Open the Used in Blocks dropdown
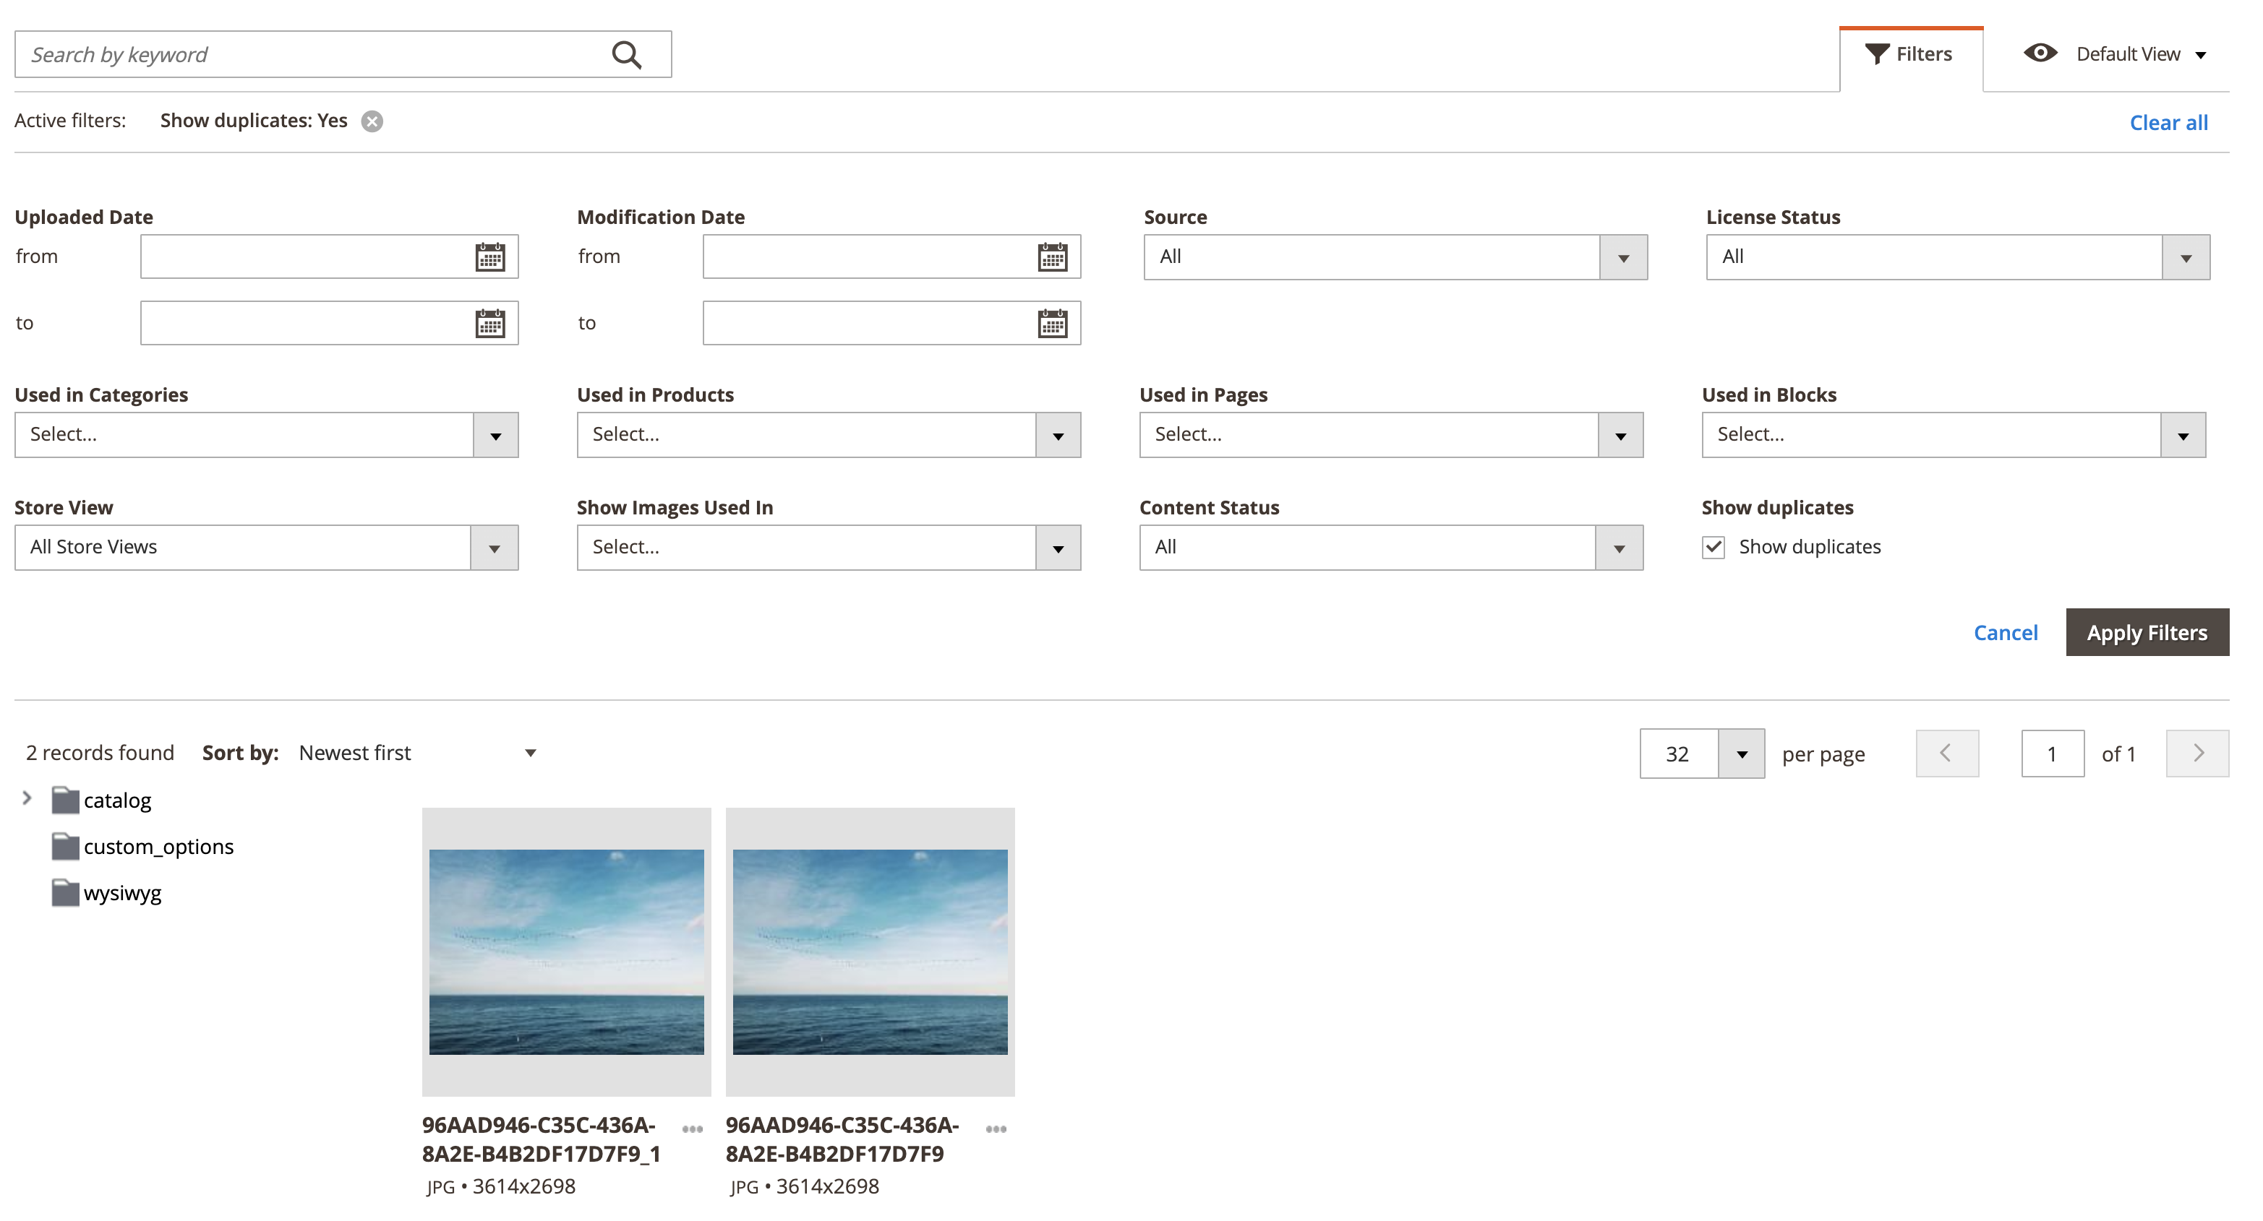This screenshot has height=1221, width=2263. [x=1953, y=434]
